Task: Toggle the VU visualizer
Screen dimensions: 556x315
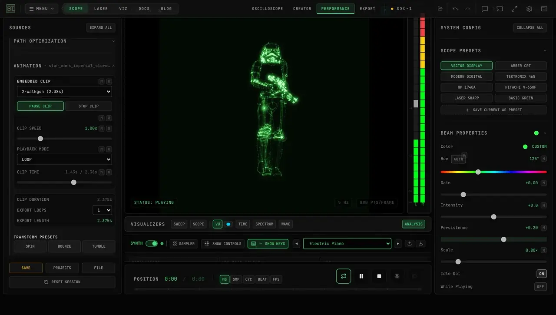Action: [x=218, y=224]
